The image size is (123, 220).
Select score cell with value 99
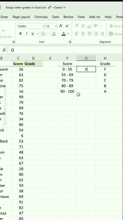(x=18, y=97)
